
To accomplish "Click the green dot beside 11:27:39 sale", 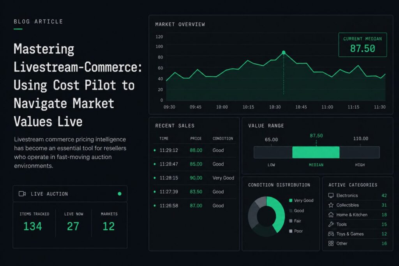I will (155, 192).
